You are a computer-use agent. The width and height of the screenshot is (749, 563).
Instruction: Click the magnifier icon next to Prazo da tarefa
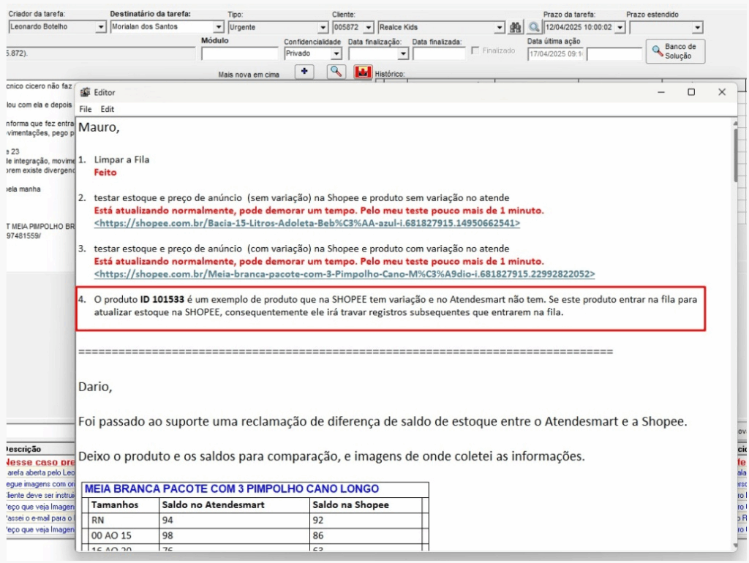point(533,28)
